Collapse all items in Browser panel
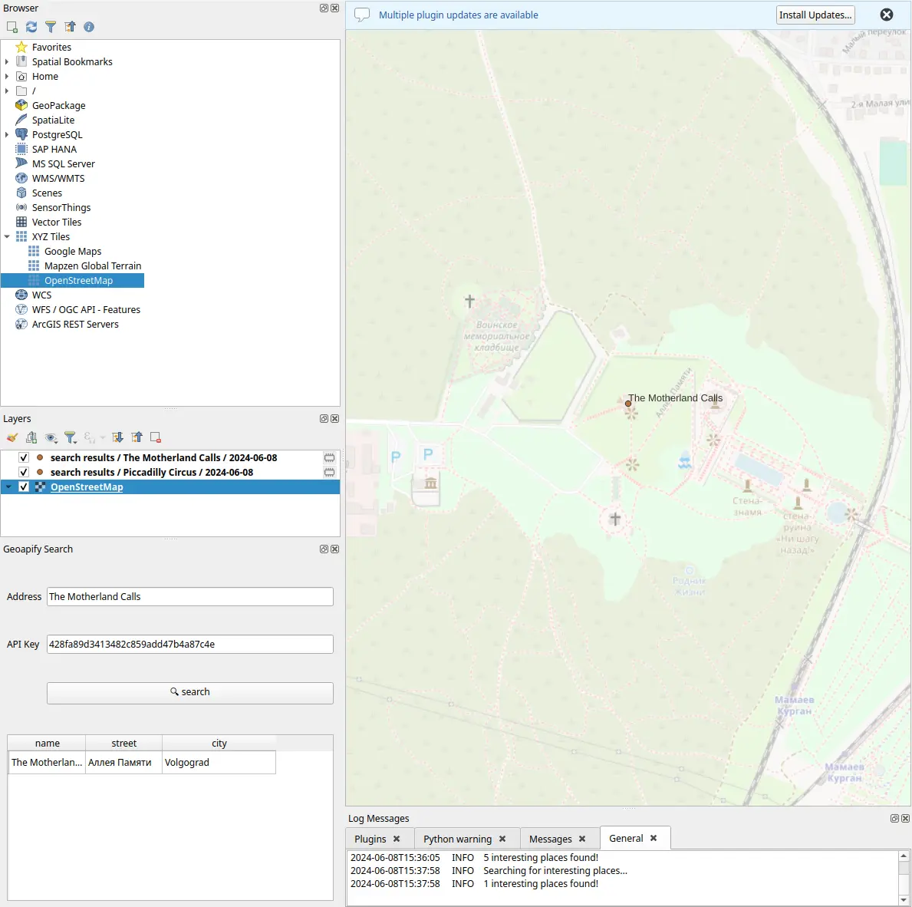Image resolution: width=912 pixels, height=907 pixels. tap(70, 27)
